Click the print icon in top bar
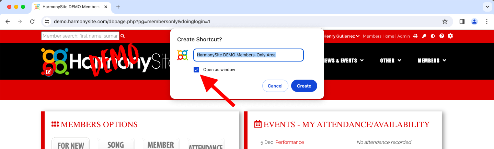Image resolution: width=494 pixels, height=149 pixels. pos(415,36)
